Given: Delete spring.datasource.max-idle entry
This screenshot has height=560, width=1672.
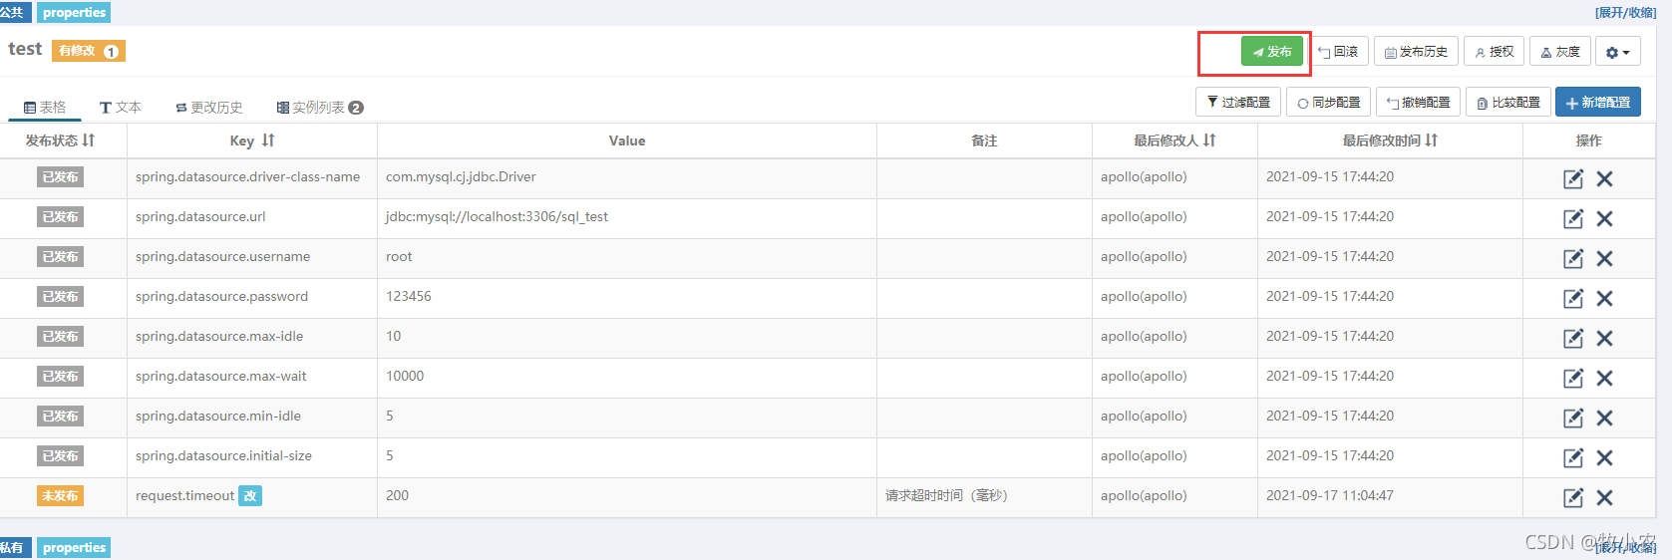Looking at the screenshot, I should (1604, 338).
